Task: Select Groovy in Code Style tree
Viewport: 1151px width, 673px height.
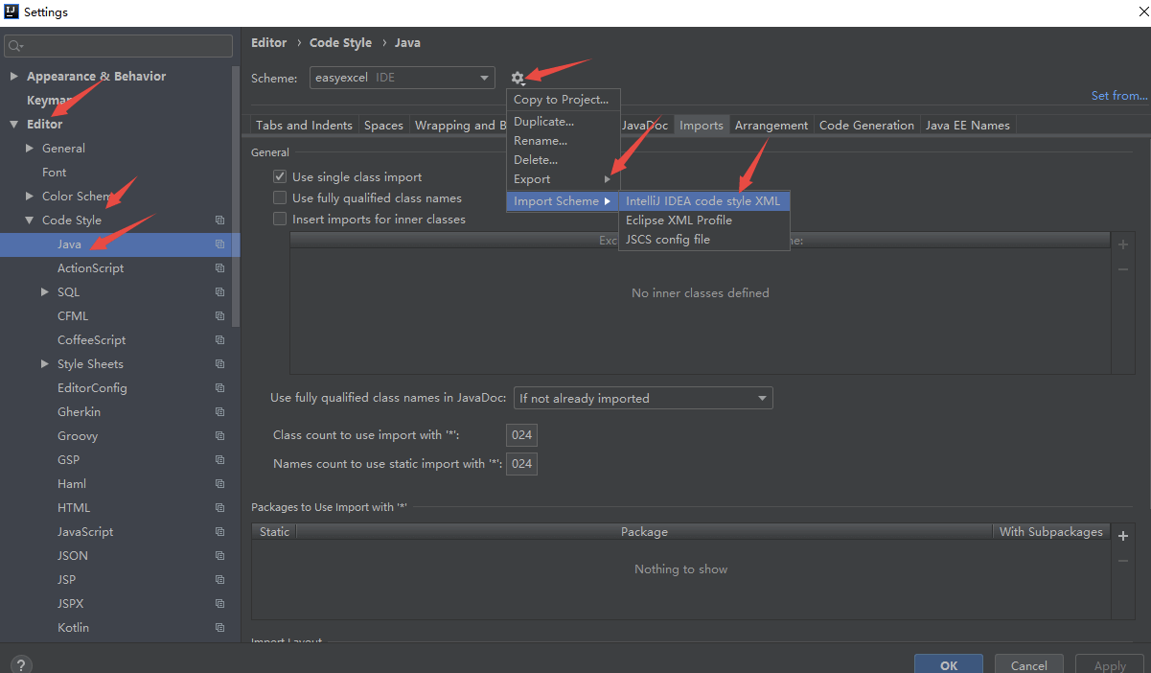Action: coord(78,436)
